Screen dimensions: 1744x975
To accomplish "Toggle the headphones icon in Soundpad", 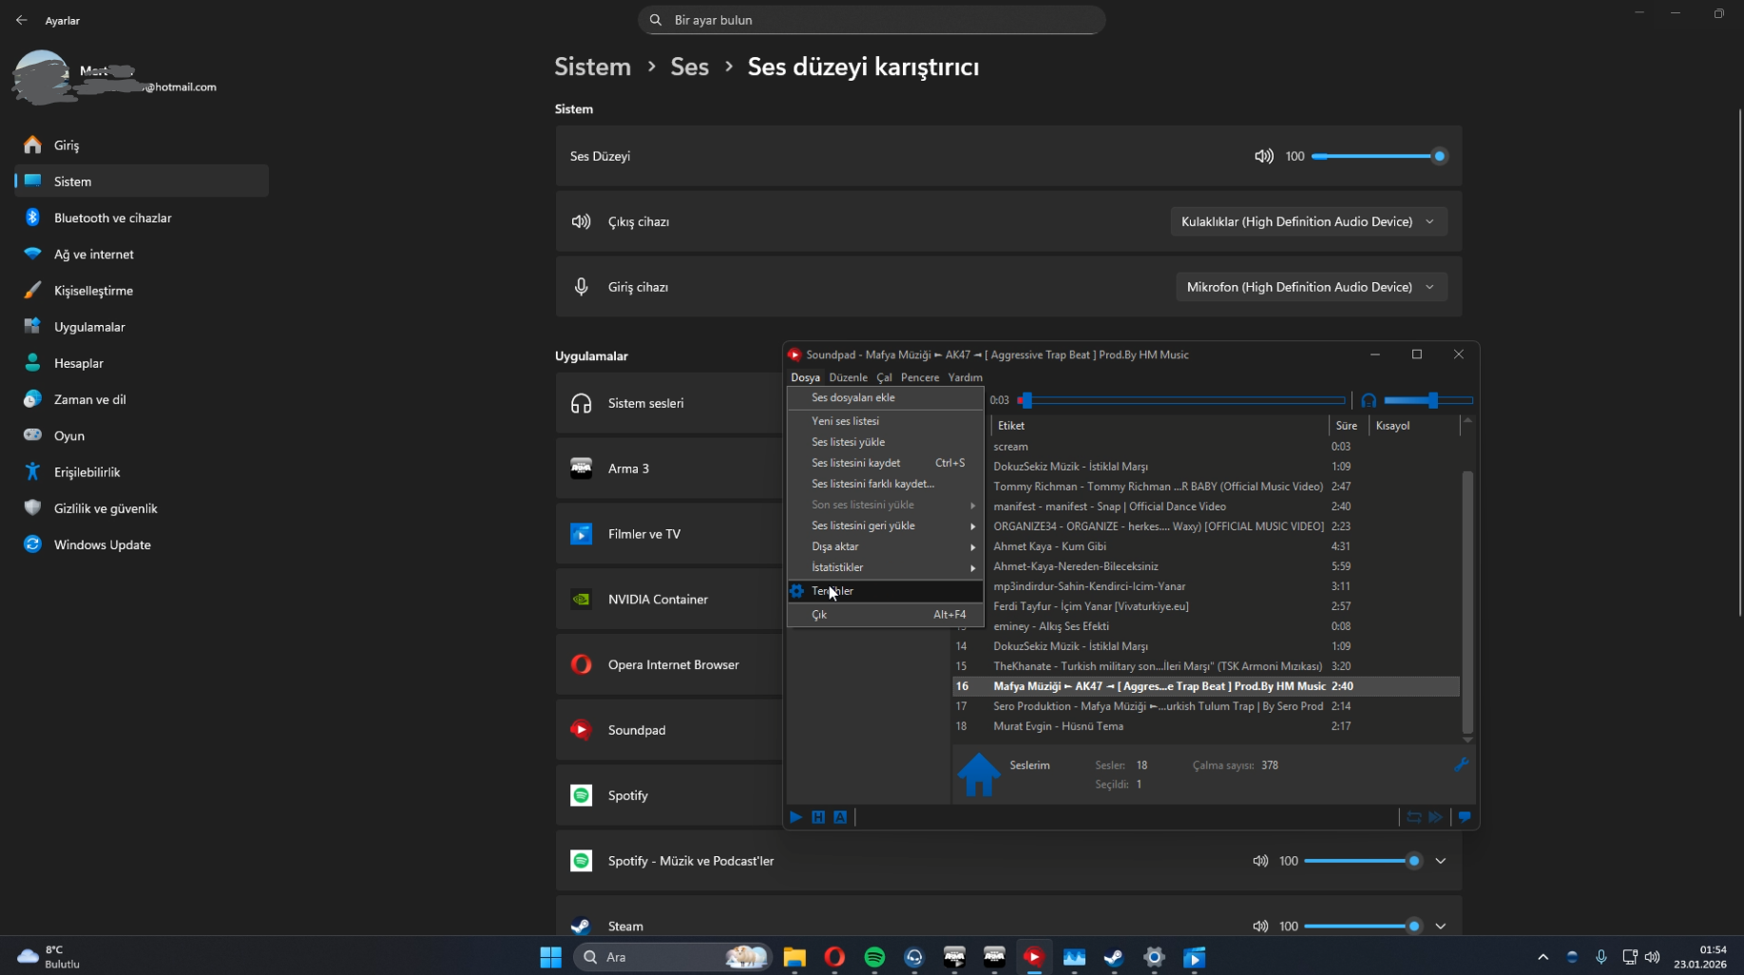I will pos(1369,400).
